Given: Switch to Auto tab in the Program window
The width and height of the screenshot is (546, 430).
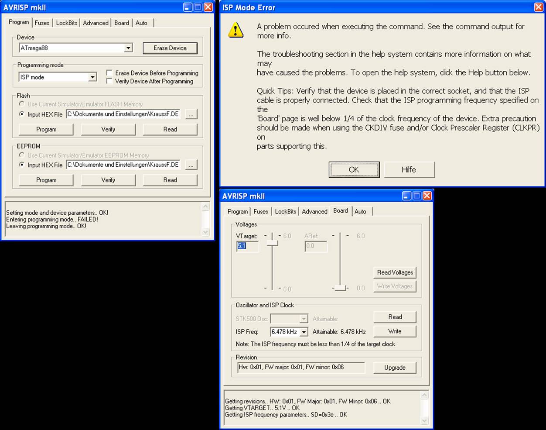Looking at the screenshot, I should 141,23.
